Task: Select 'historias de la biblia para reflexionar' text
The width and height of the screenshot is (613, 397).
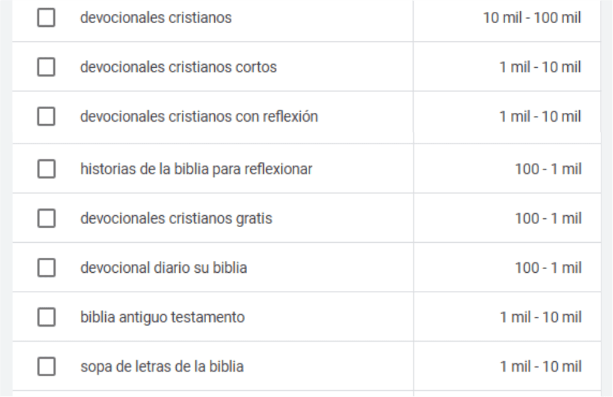Action: coord(196,169)
